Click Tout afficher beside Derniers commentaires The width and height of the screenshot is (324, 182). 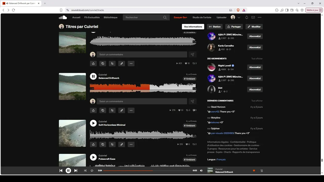(257, 101)
